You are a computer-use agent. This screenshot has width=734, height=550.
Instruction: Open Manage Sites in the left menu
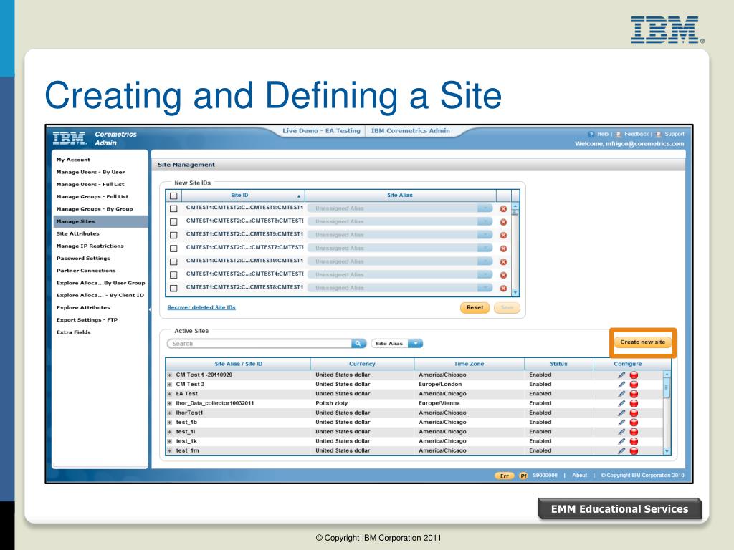coord(76,221)
